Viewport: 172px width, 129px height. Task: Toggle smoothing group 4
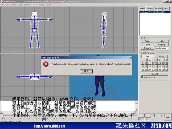153,60
